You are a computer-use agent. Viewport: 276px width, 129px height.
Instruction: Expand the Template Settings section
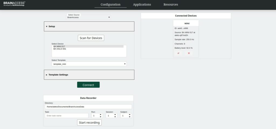coord(89,75)
